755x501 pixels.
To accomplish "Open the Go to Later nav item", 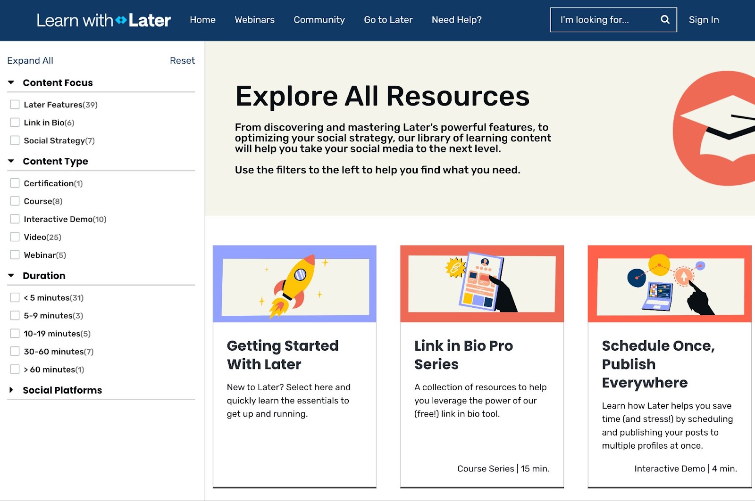I will 388,20.
